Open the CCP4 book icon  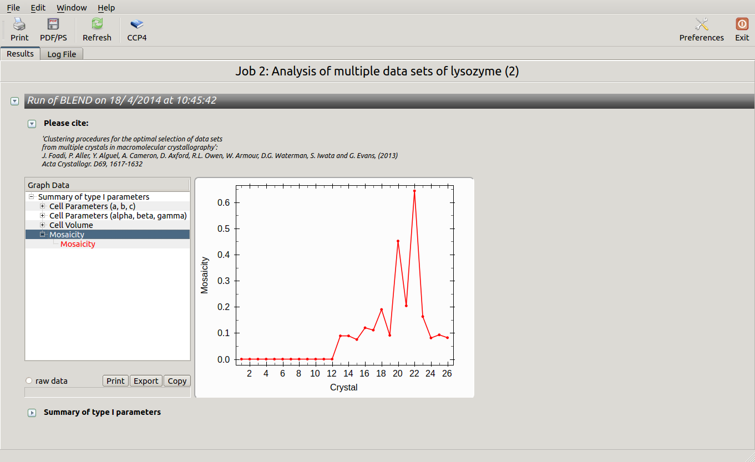point(136,24)
